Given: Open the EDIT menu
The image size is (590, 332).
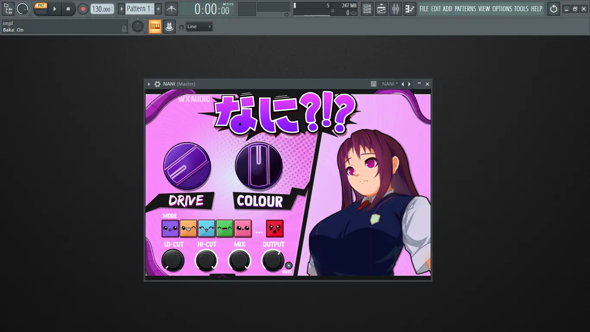Looking at the screenshot, I should pos(436,9).
